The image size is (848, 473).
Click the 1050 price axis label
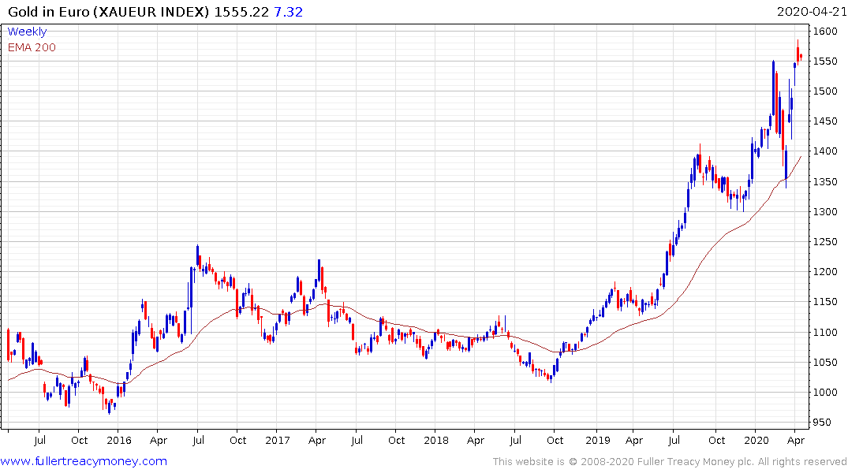825,362
